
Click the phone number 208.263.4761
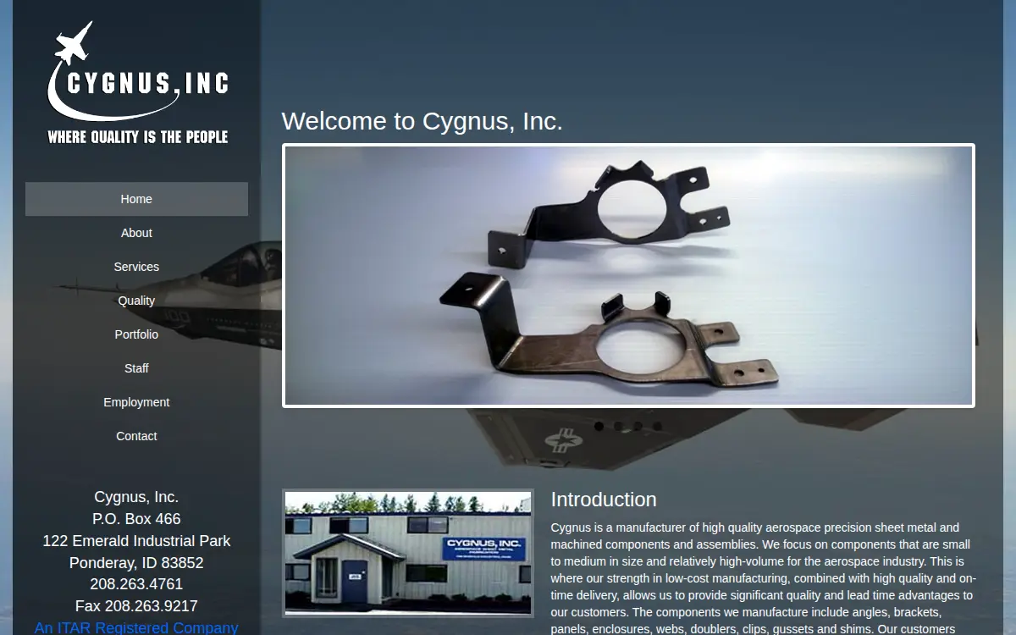[136, 584]
